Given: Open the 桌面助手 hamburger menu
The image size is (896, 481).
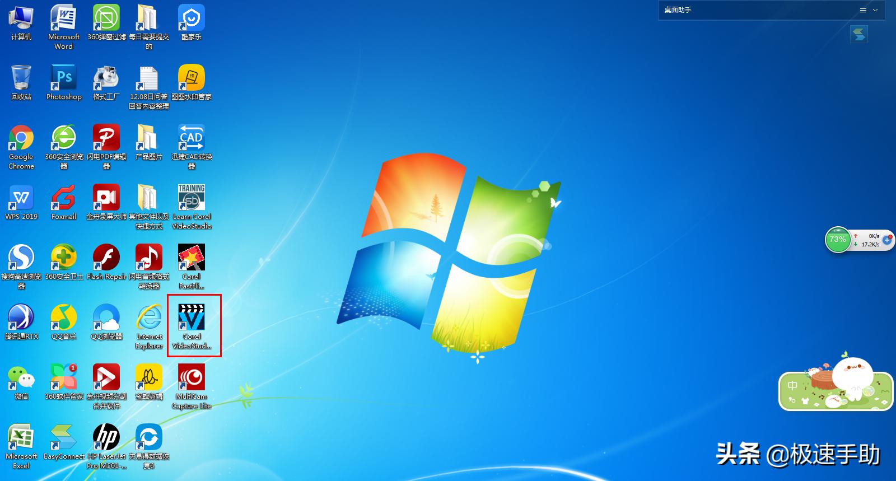Looking at the screenshot, I should 863,10.
